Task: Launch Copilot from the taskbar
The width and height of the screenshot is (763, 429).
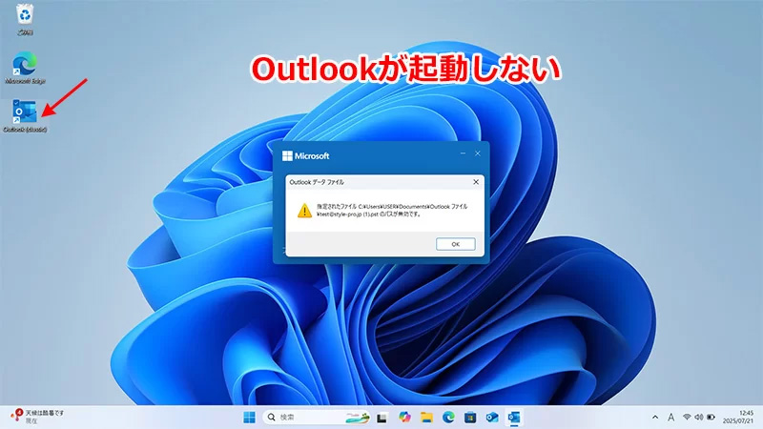Action: [x=404, y=417]
